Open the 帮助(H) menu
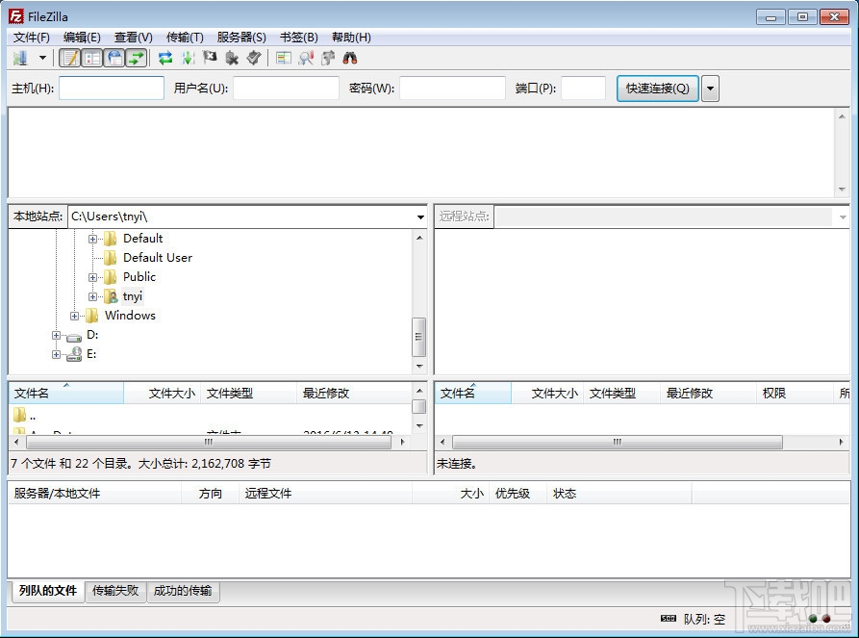Viewport: 859px width, 638px height. (x=351, y=38)
